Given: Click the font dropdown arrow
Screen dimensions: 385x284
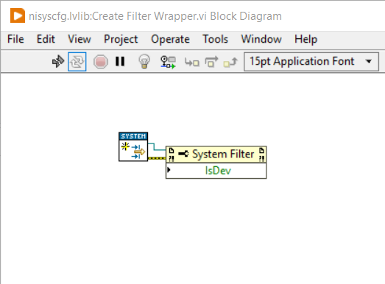Looking at the screenshot, I should coord(369,61).
